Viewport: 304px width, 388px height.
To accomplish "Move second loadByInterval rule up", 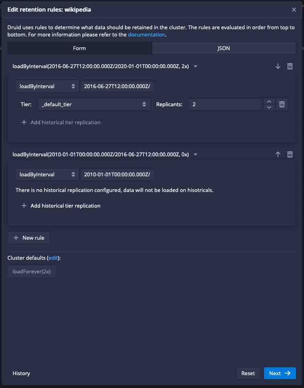I will (x=278, y=154).
